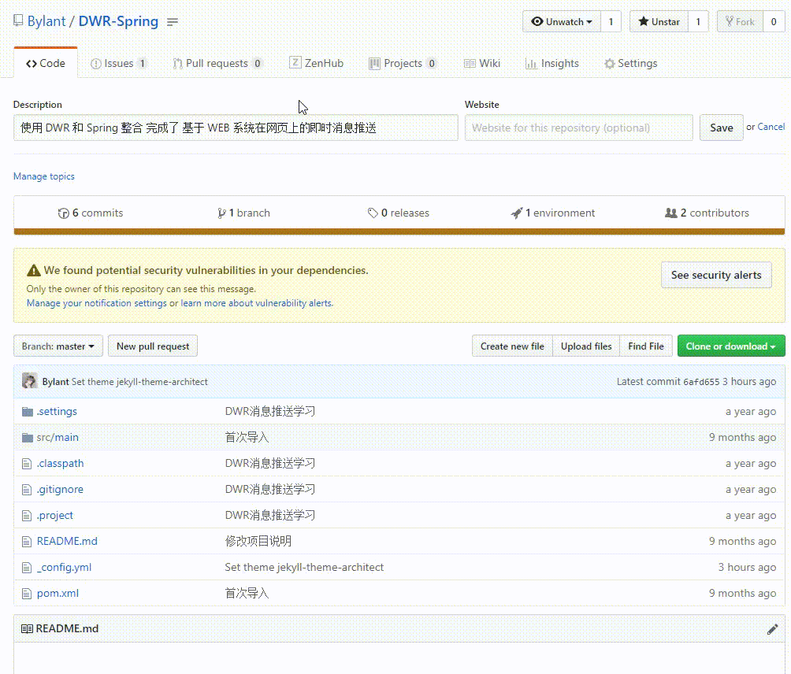Click the Cancel link beside Save

(x=771, y=127)
